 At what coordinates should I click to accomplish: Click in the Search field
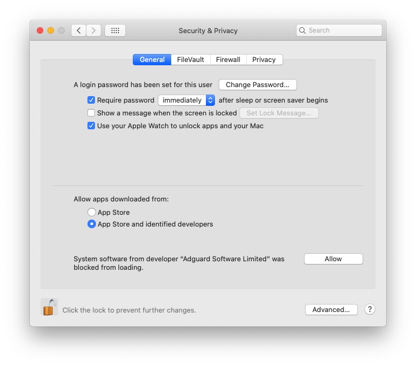coord(343,30)
